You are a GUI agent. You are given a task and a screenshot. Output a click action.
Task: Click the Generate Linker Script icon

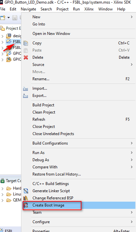click(26, 191)
